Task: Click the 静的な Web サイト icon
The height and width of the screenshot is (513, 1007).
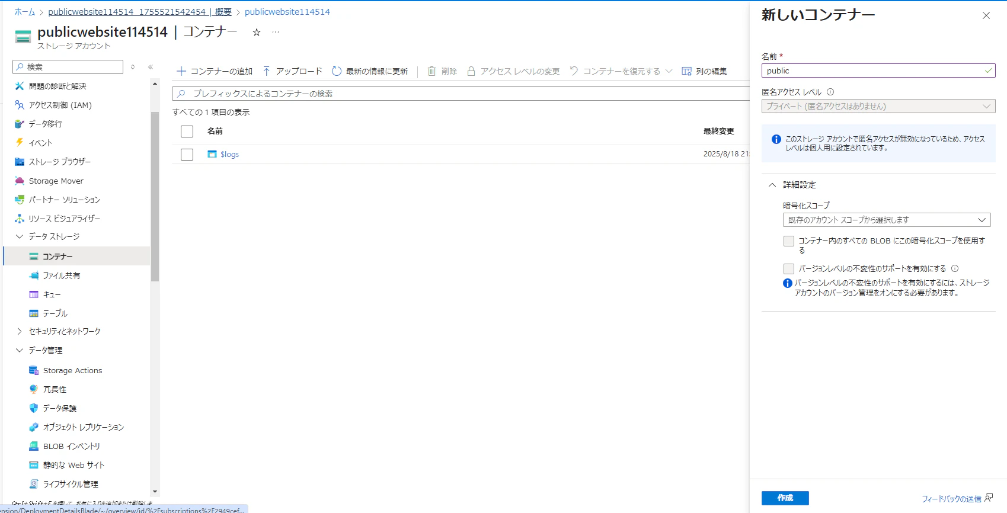Action: (x=34, y=465)
